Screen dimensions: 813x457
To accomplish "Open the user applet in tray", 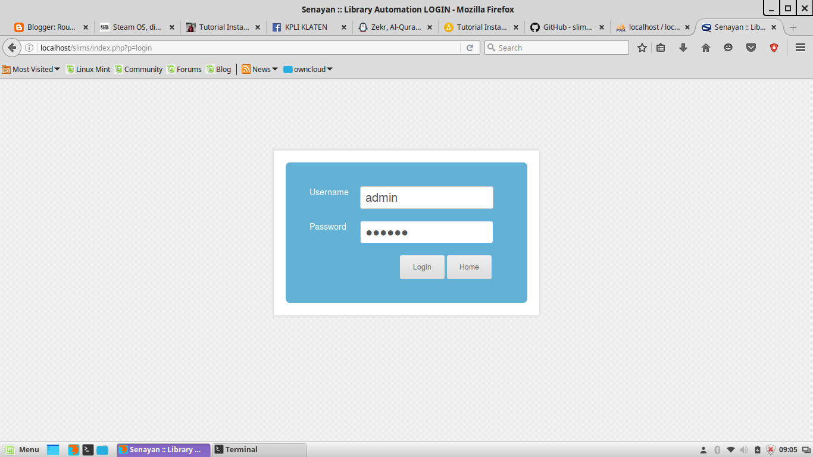I will [703, 450].
